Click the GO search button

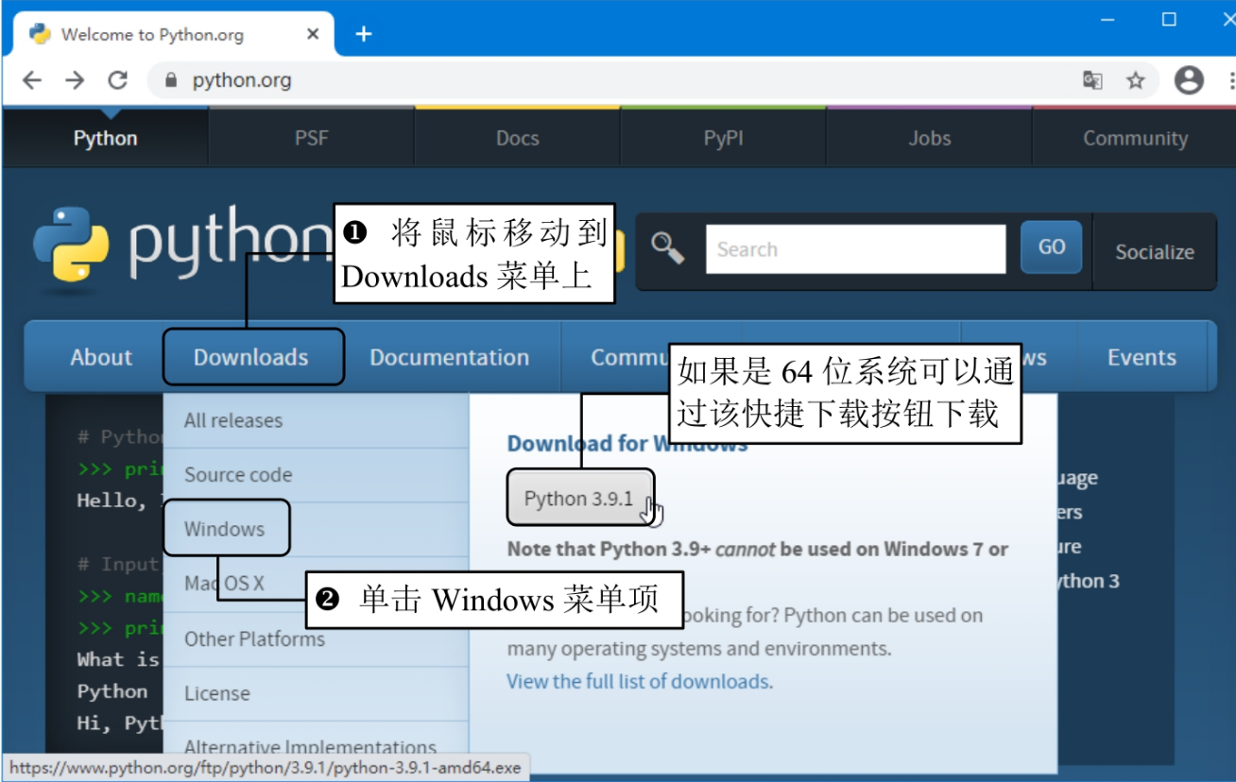[1052, 248]
